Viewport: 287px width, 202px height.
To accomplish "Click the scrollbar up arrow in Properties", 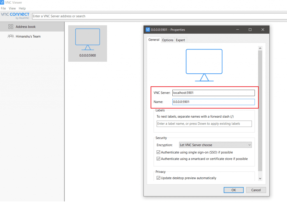I will coord(260,48).
